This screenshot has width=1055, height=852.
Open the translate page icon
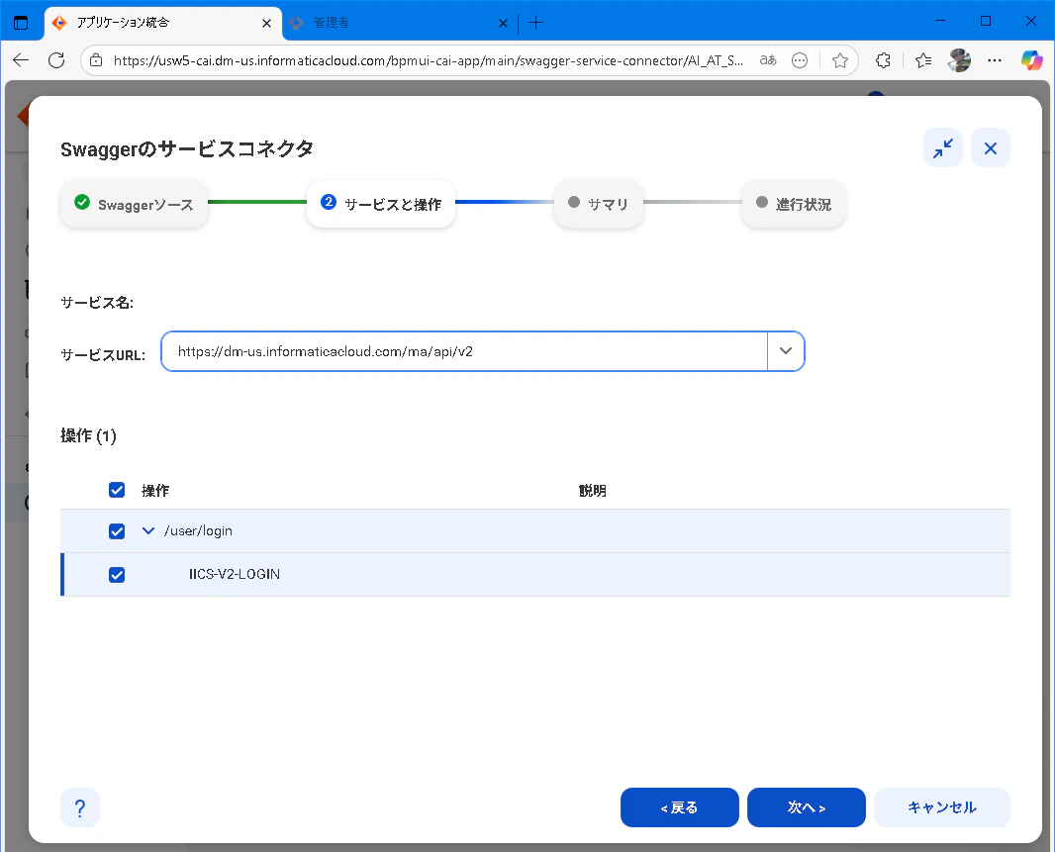coord(768,60)
